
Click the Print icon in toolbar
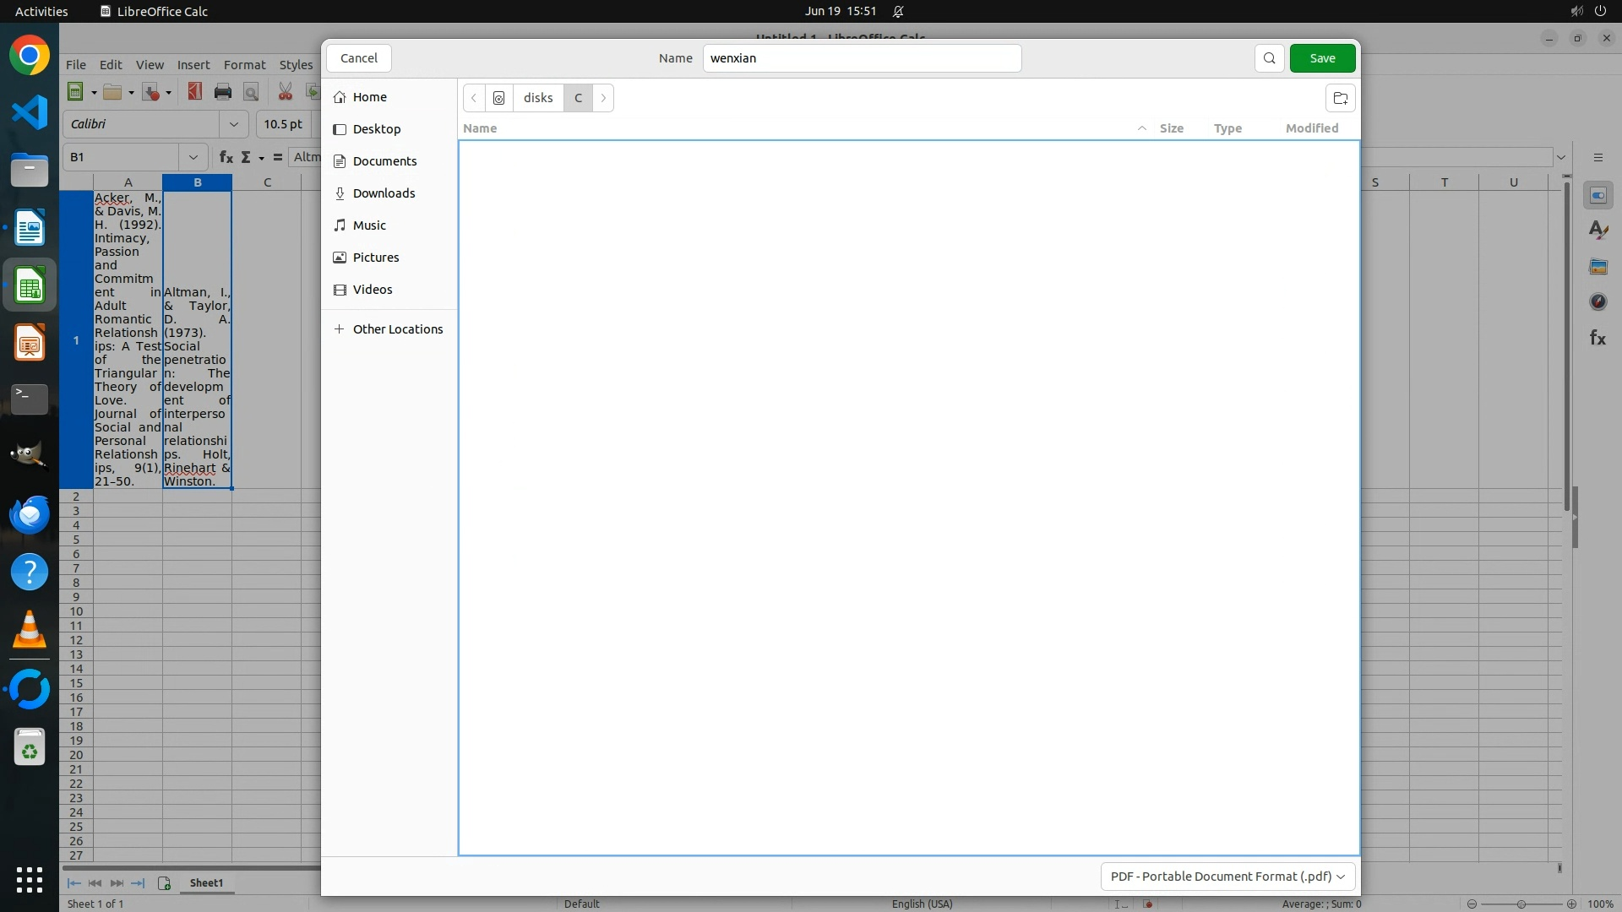[x=223, y=92]
